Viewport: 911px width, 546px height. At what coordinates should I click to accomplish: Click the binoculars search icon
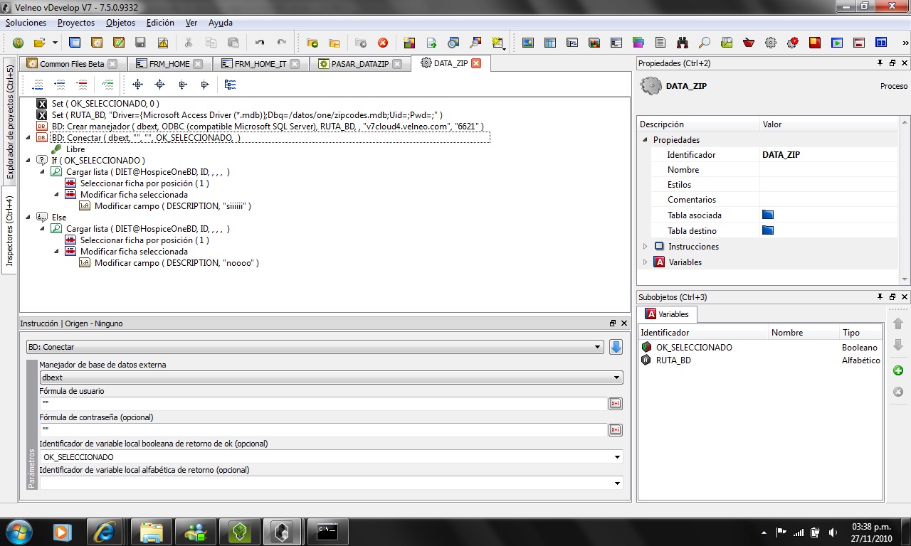click(683, 43)
